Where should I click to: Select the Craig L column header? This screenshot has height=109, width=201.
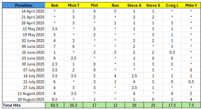[172, 5]
